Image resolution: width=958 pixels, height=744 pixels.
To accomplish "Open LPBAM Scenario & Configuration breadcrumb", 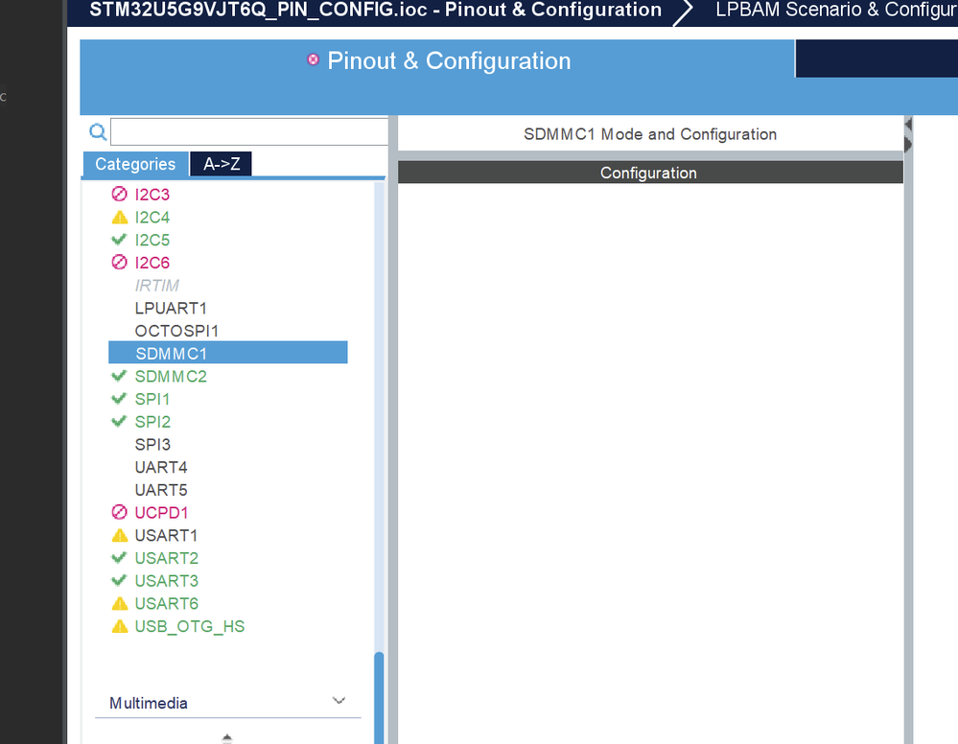I will (x=836, y=10).
